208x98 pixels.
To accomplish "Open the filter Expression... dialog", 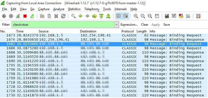I will click(129, 25).
